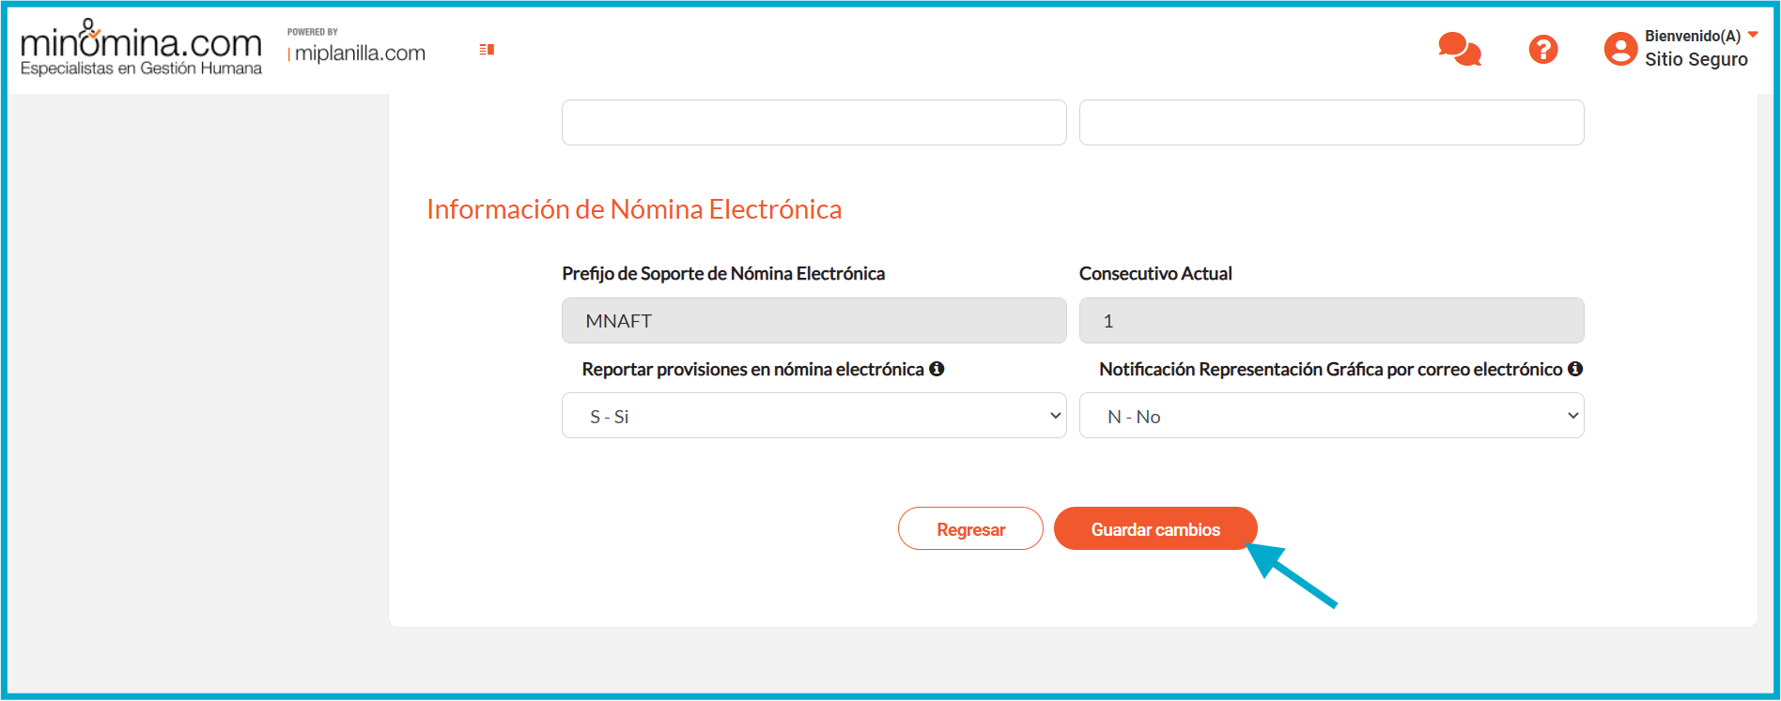Click the miplanilla.com powered-by logo
The width and height of the screenshot is (1781, 701).
click(x=357, y=48)
